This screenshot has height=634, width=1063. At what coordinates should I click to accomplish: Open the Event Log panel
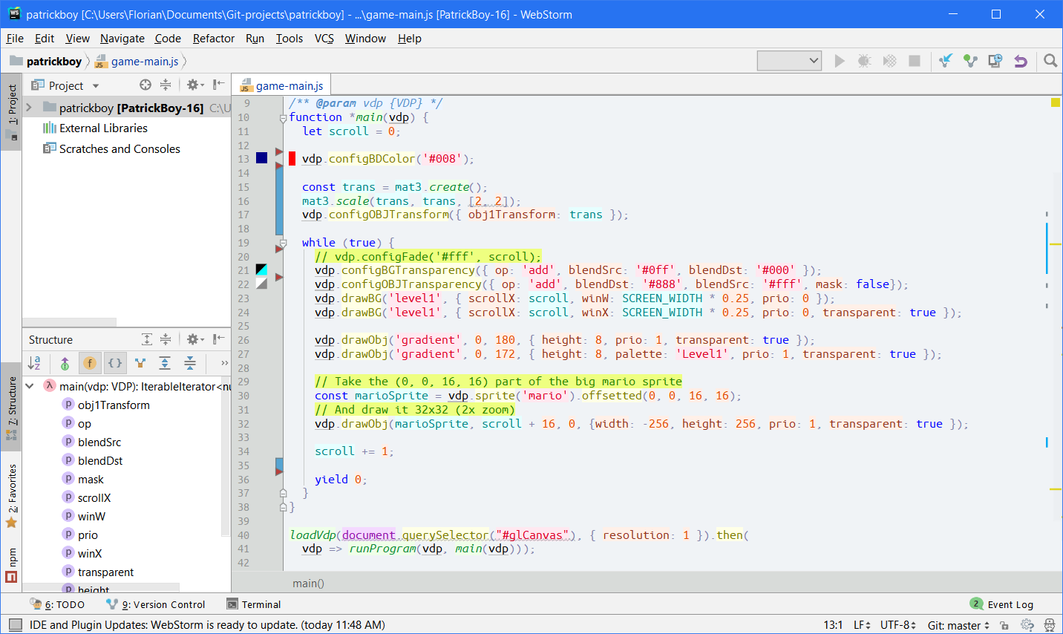1001,604
